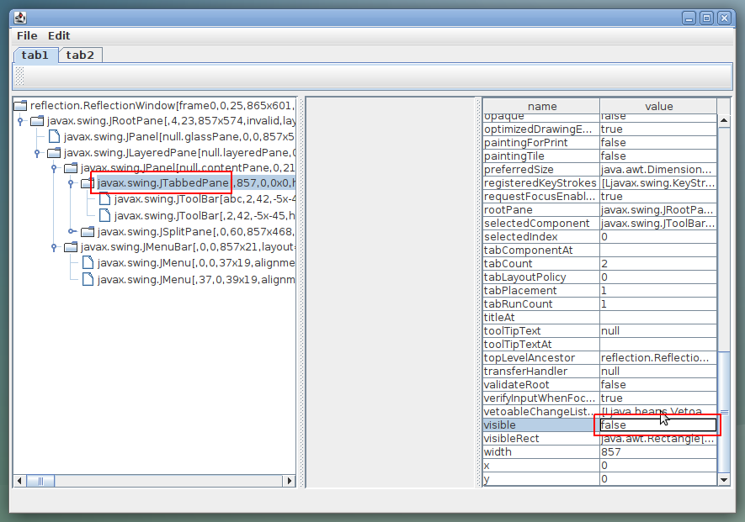Click the Java window icon in title bar

[x=20, y=18]
